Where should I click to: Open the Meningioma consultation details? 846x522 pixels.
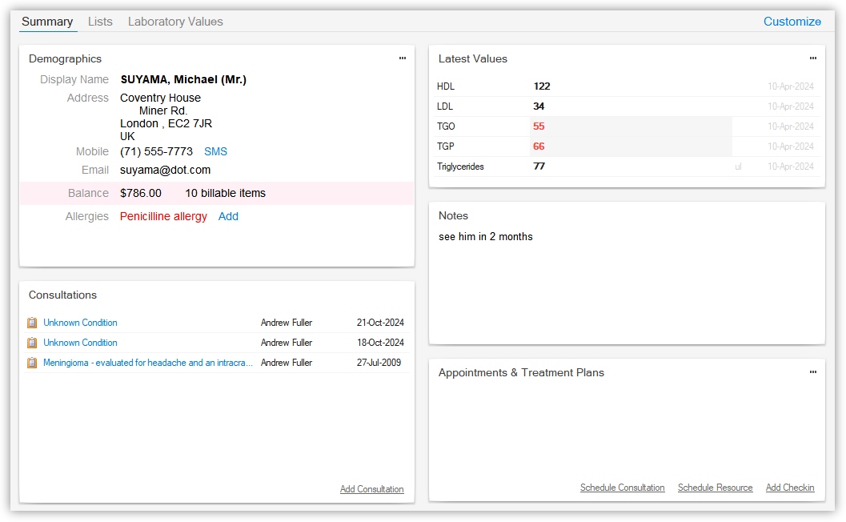pos(144,362)
